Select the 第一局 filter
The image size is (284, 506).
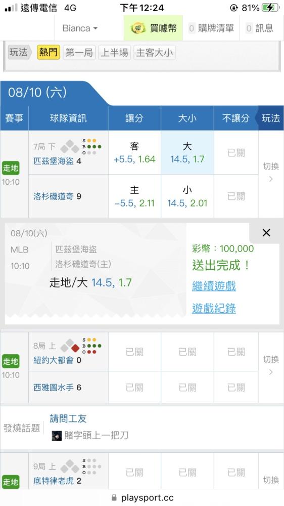coord(79,52)
